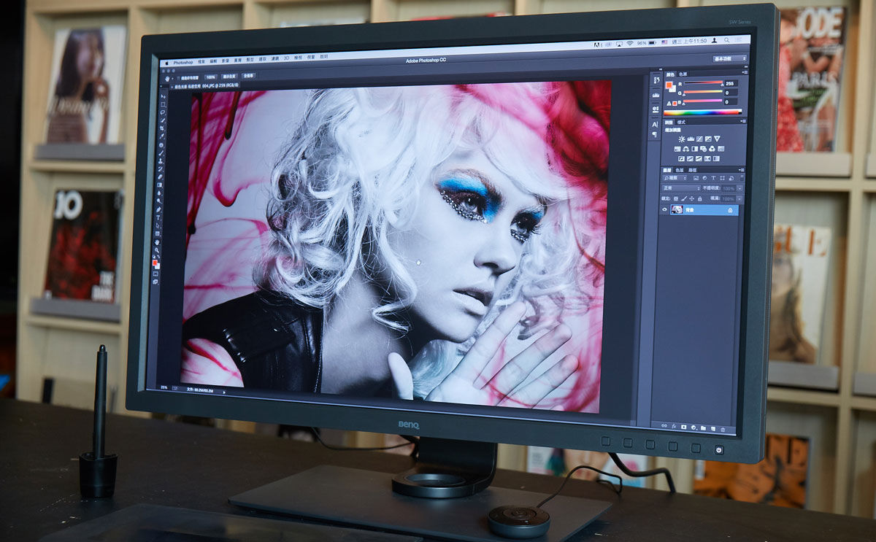Select the Eyedropper tool

[162, 137]
